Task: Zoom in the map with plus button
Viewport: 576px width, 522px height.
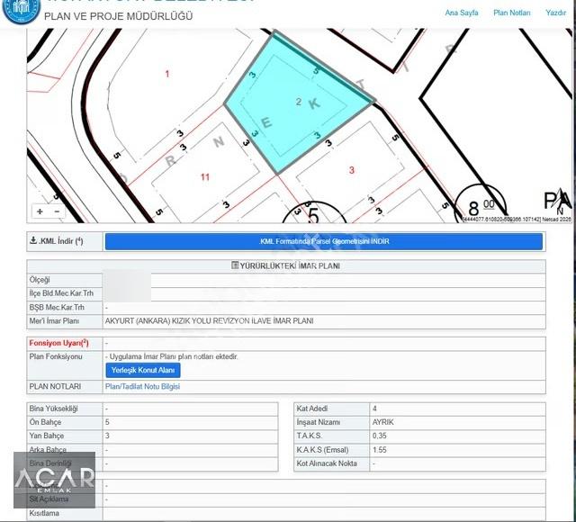Action: 40,211
